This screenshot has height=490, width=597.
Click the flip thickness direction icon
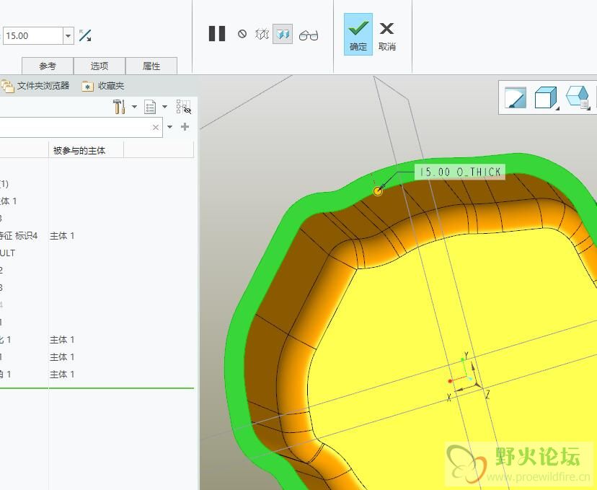85,35
